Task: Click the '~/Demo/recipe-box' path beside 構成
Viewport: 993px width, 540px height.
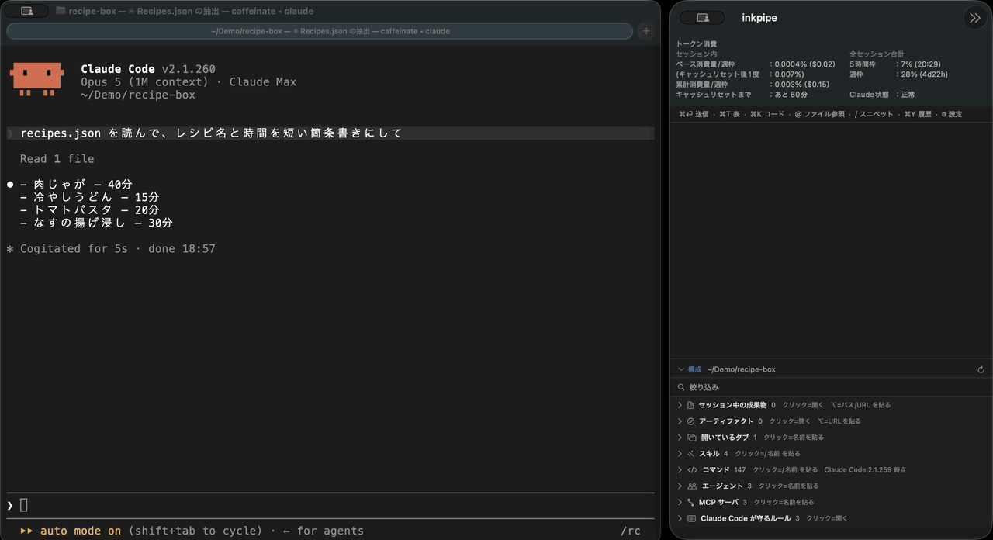Action: click(741, 370)
